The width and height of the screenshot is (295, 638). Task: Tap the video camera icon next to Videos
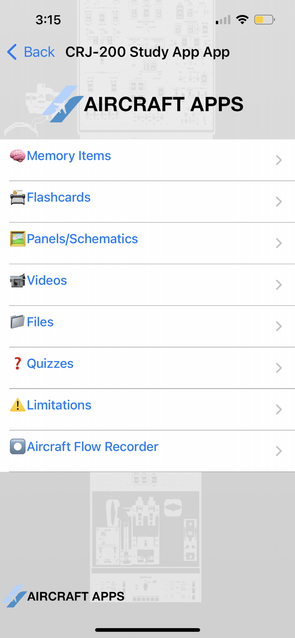tap(17, 280)
